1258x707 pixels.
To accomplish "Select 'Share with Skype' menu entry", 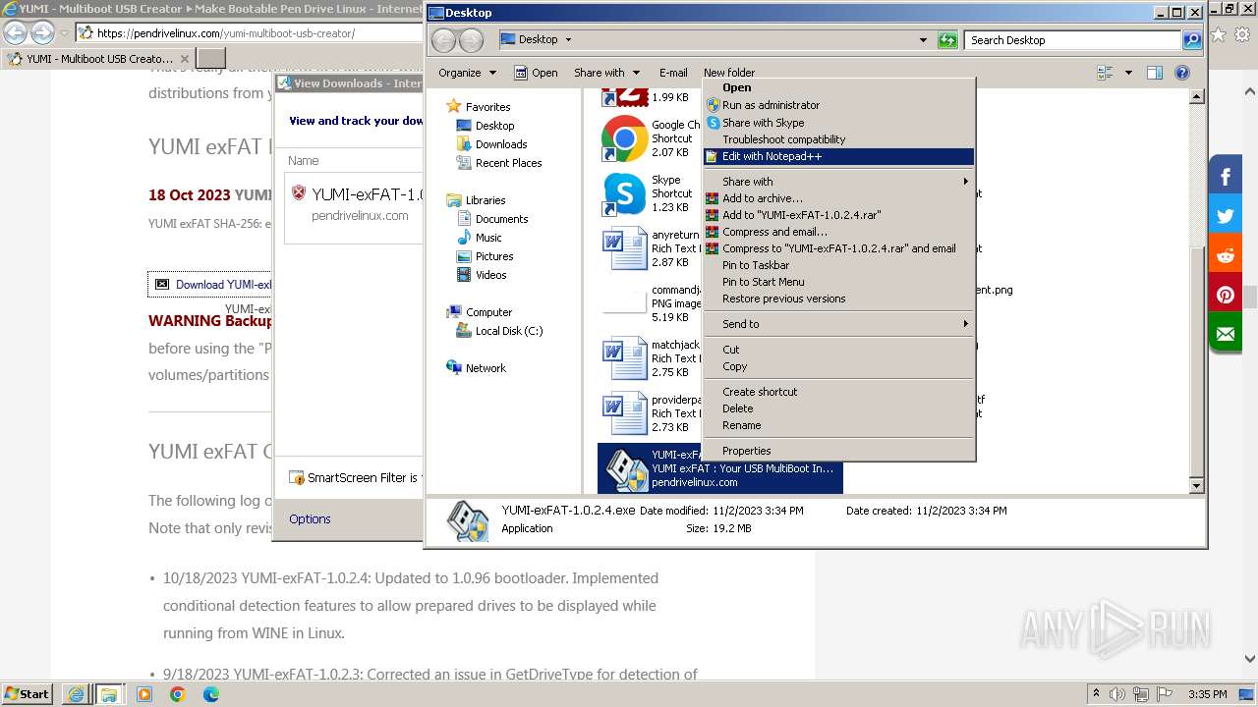I will pos(838,123).
